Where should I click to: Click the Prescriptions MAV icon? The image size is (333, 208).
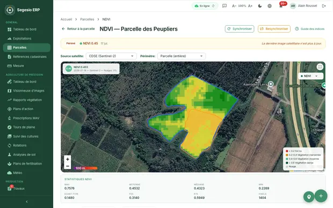[x=9, y=118]
